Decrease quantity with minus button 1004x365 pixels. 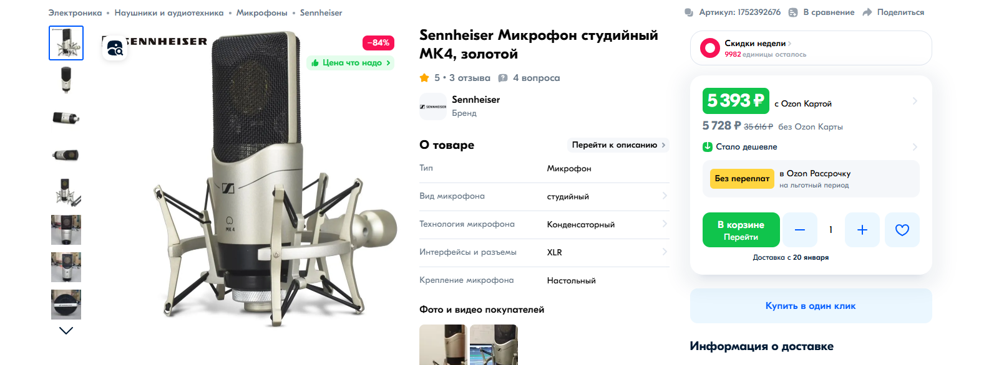[x=799, y=230]
